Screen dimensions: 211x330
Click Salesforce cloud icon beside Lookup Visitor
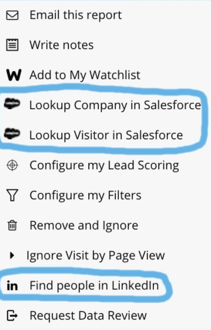(12, 134)
